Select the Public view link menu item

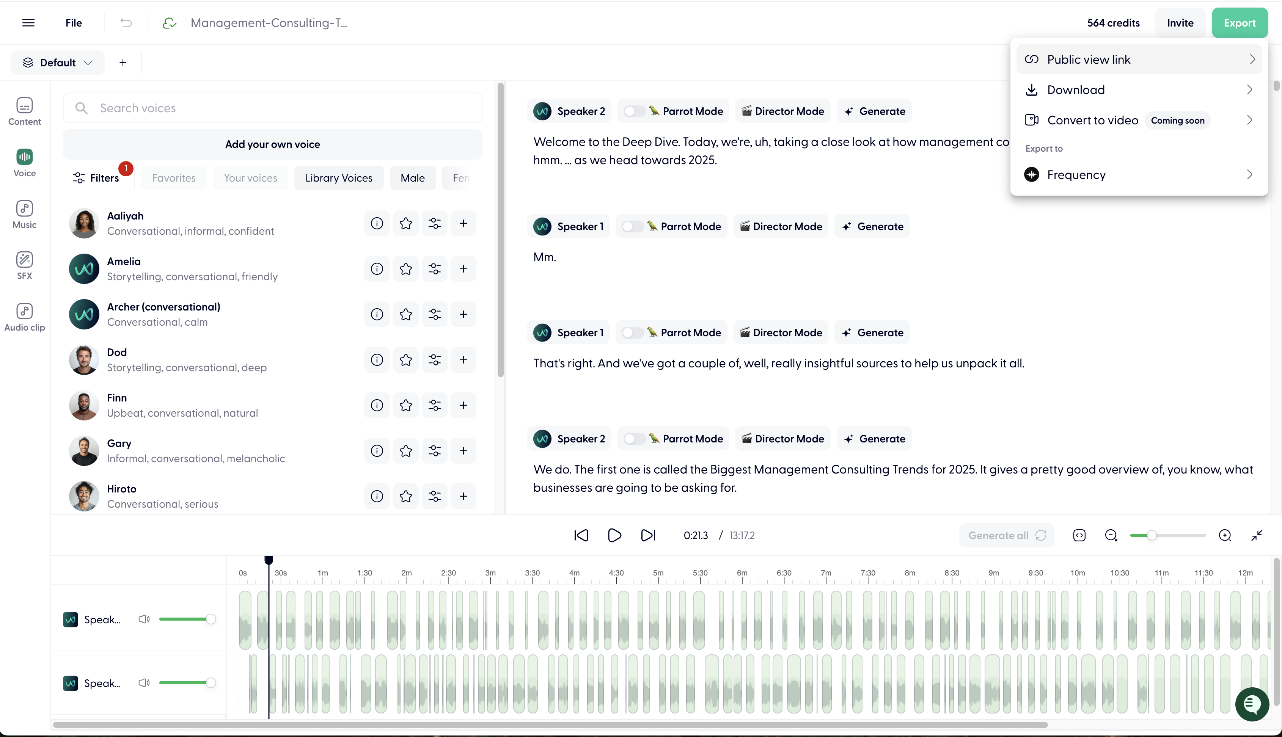pos(1139,60)
